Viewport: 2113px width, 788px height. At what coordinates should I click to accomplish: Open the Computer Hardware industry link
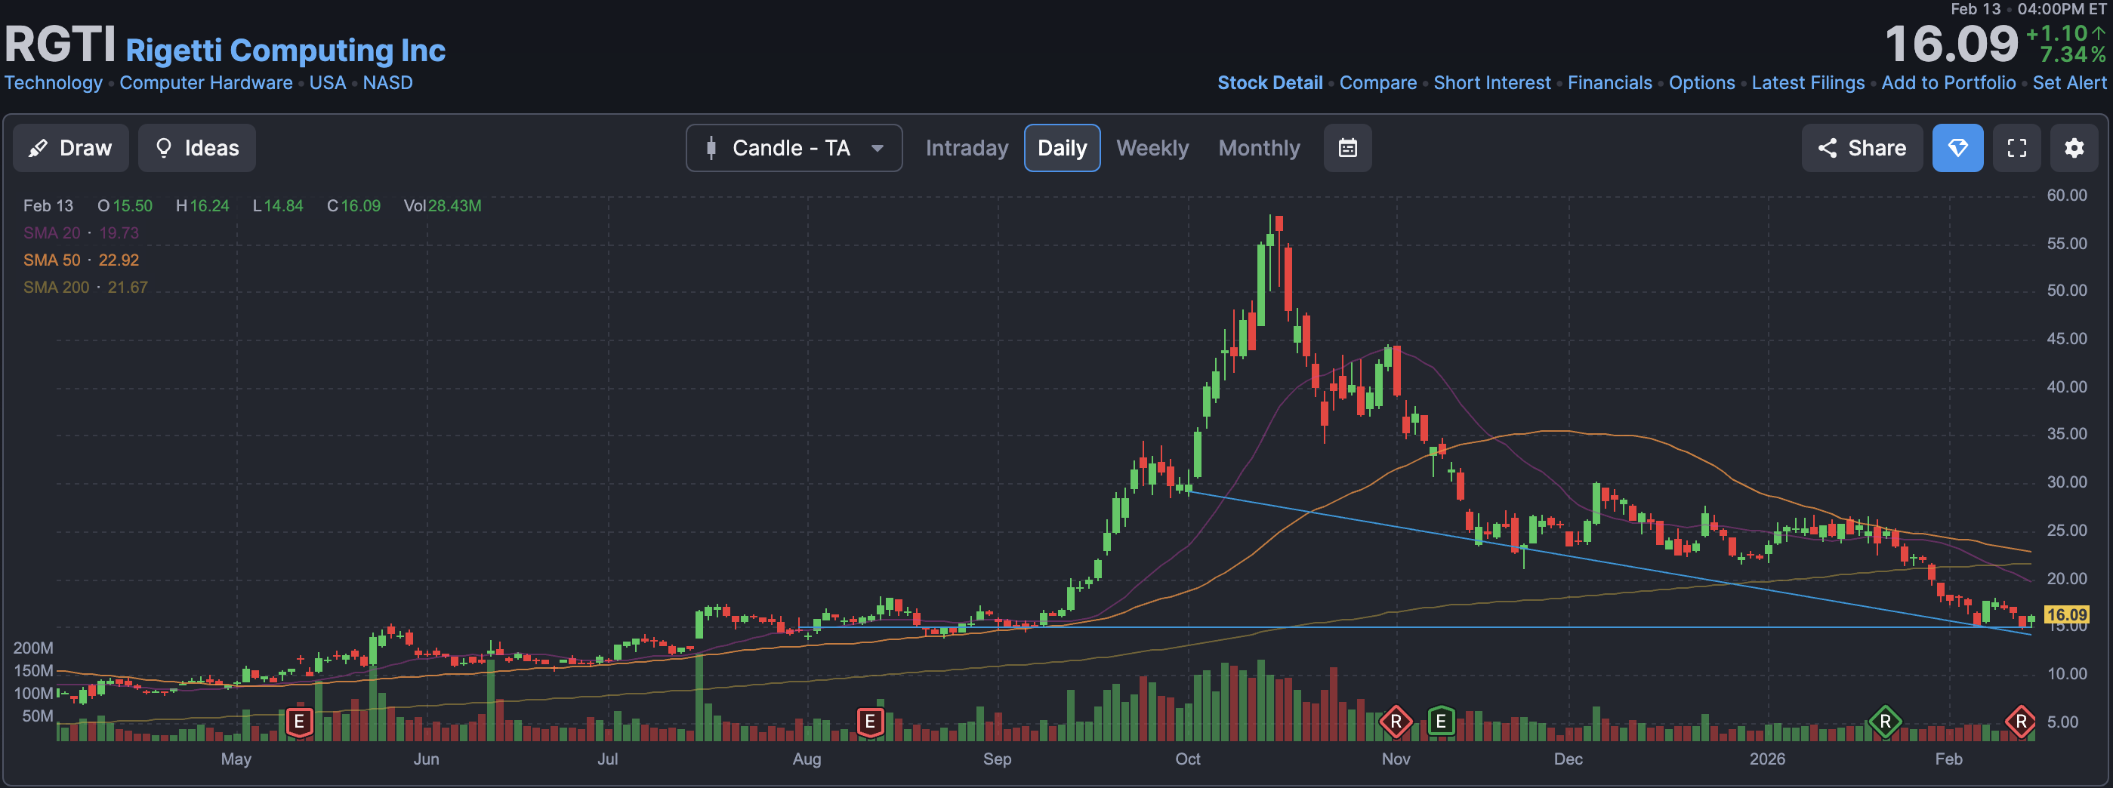click(206, 83)
